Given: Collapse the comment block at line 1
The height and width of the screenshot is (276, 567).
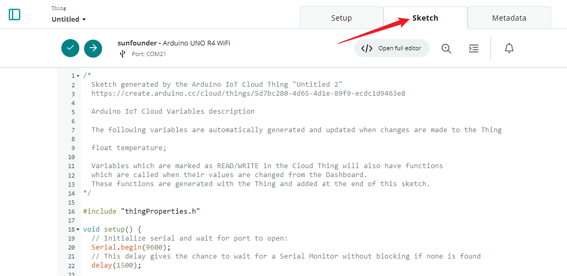Looking at the screenshot, I should [78, 76].
